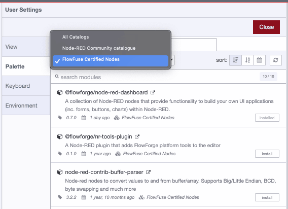This screenshot has height=209, width=288.
Task: Choose All Catalogs from dropdown
Action: click(x=111, y=37)
